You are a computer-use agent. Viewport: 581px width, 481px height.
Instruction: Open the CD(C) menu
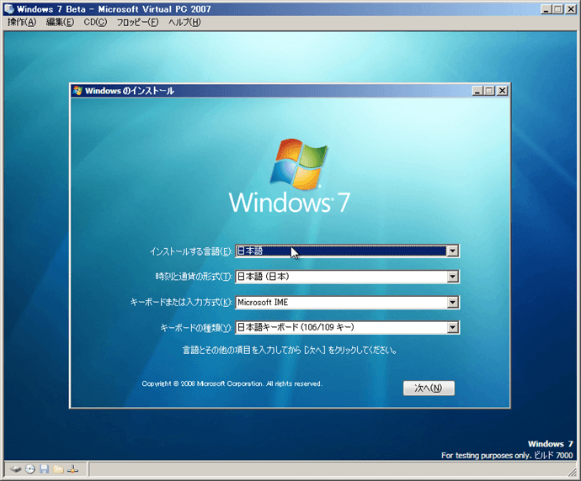(x=95, y=22)
